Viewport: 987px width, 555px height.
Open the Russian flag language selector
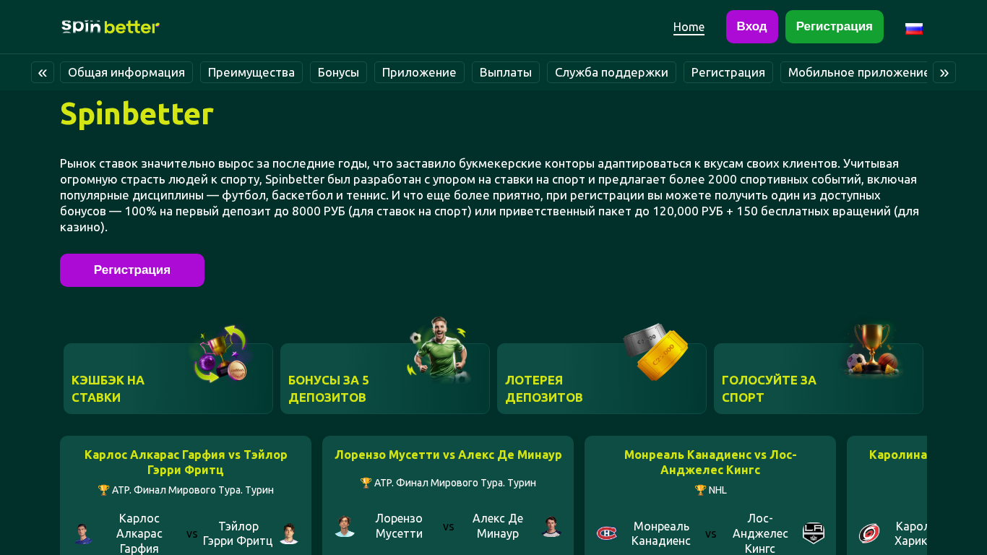point(914,28)
